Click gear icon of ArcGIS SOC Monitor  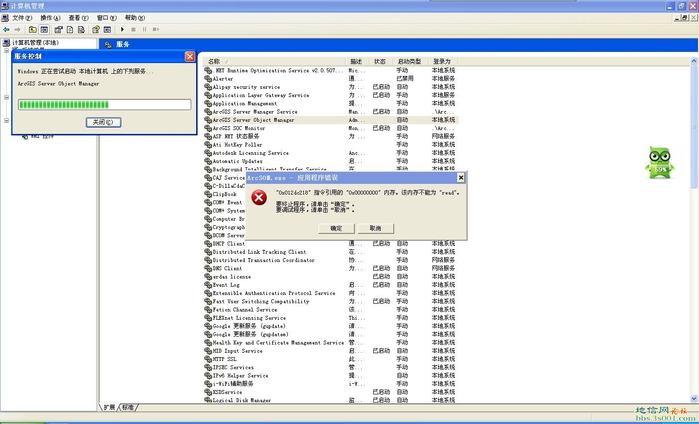[x=208, y=128]
